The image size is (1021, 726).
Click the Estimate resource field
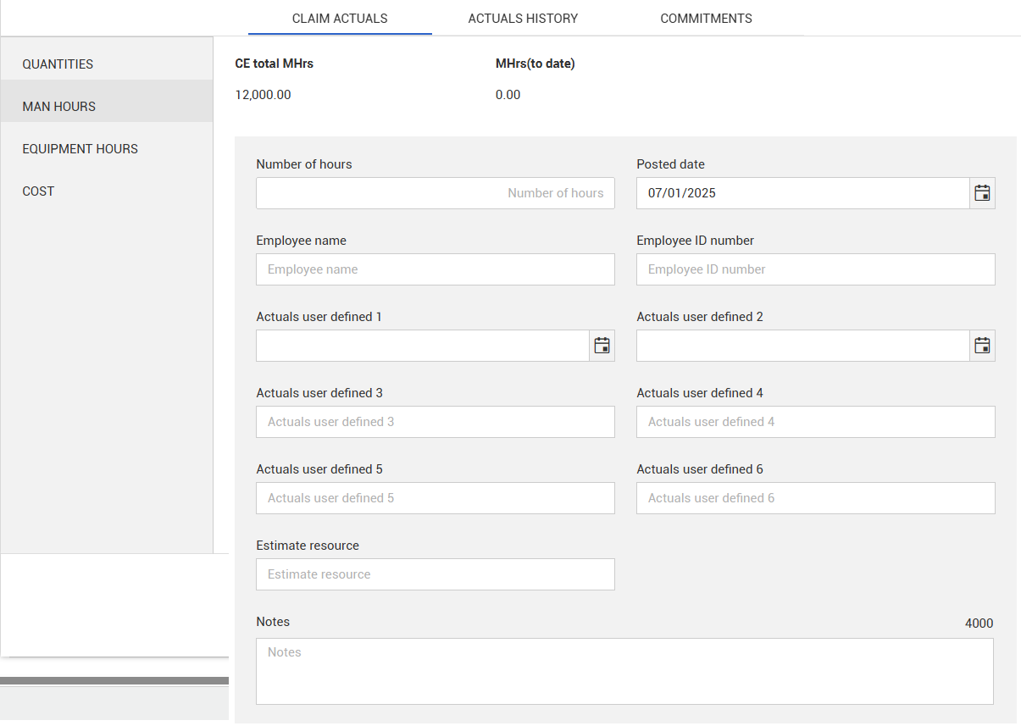pos(435,574)
